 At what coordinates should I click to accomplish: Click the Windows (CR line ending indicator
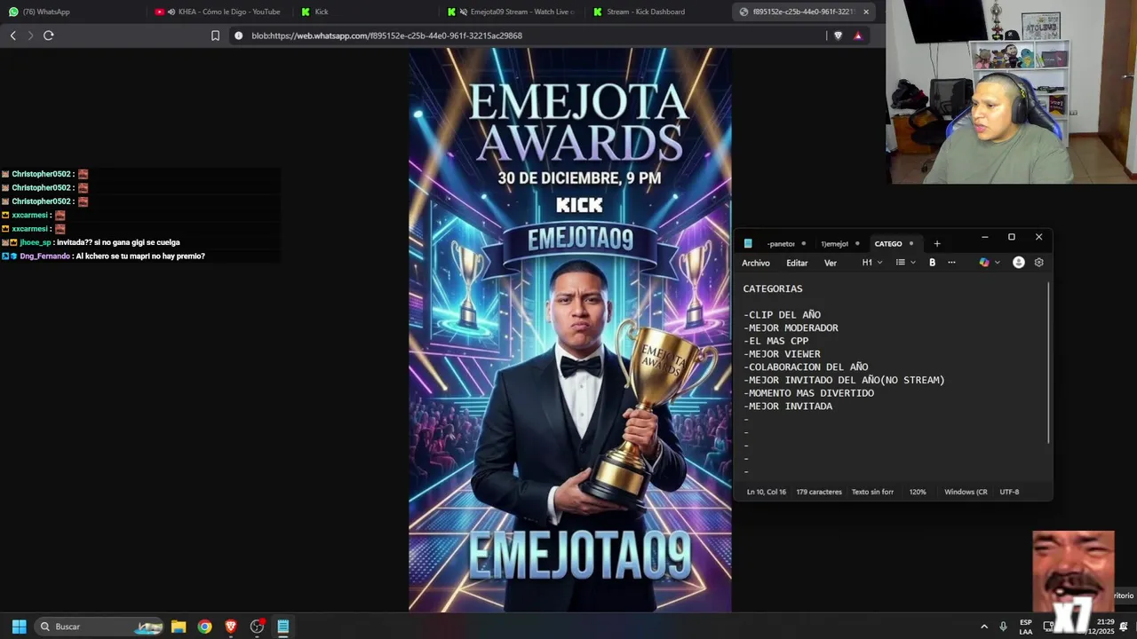click(x=966, y=492)
